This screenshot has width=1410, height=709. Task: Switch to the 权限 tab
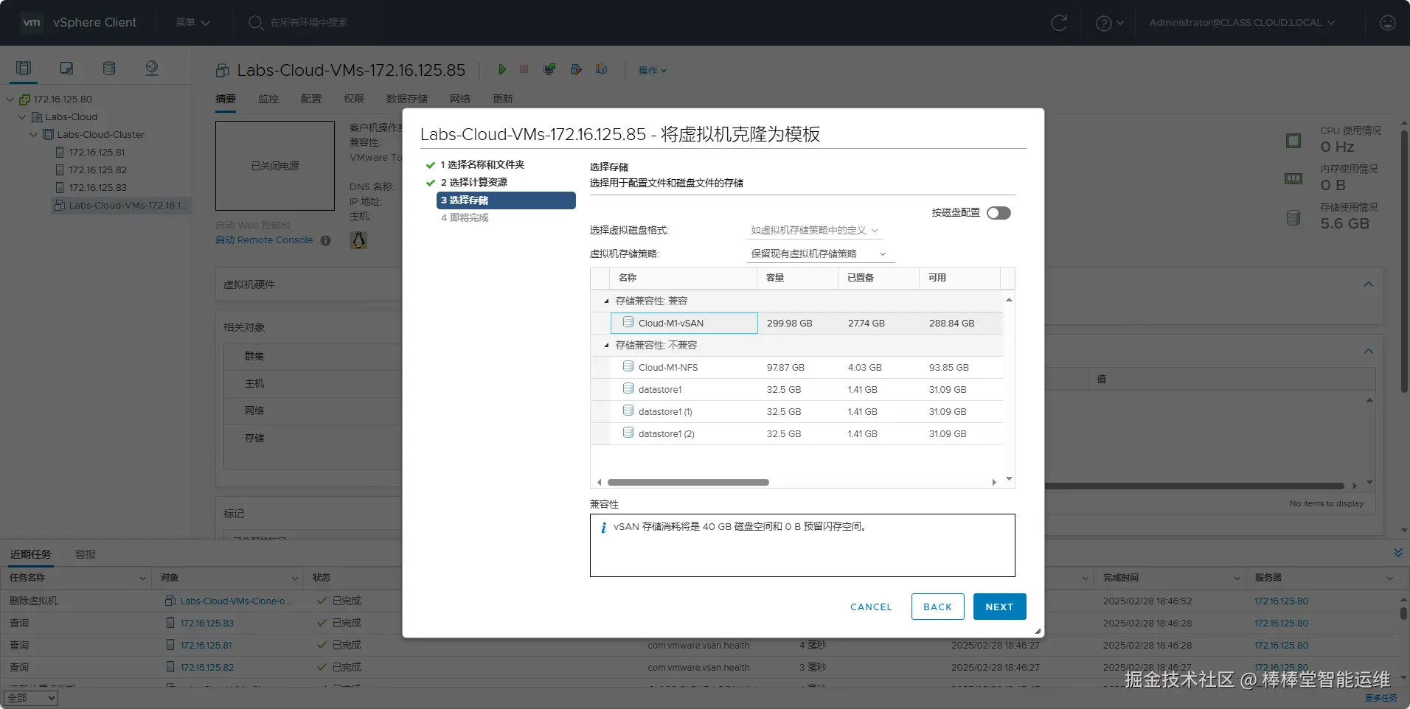coord(354,99)
